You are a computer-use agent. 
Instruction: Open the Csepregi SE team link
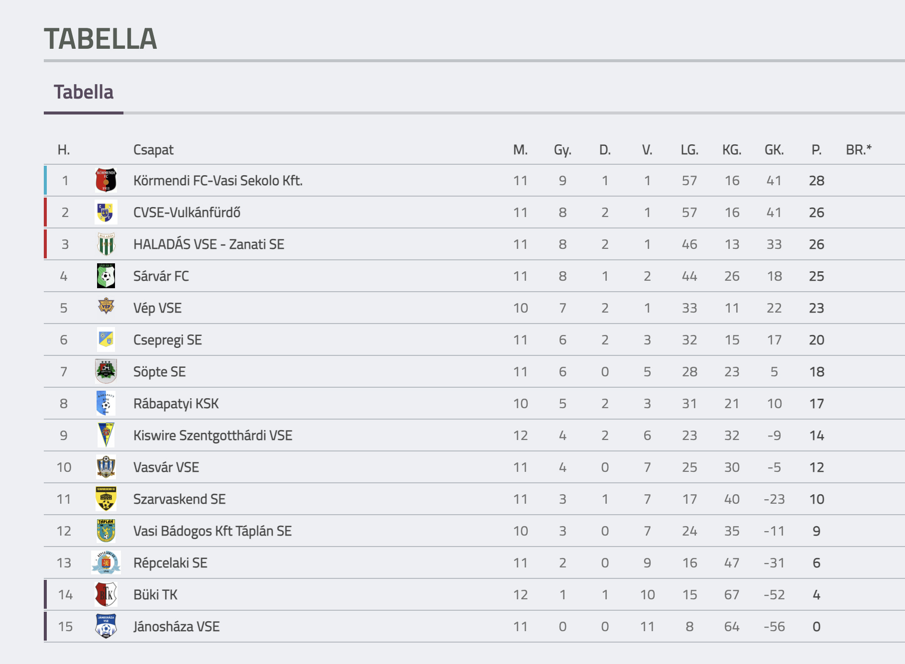167,340
